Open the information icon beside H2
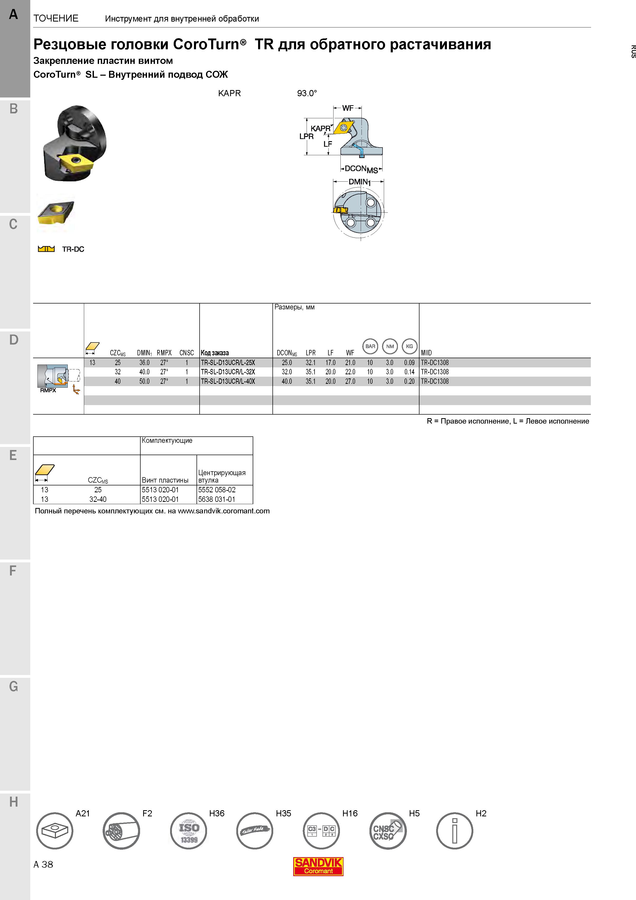Image resolution: width=636 pixels, height=900 pixels. tap(455, 831)
